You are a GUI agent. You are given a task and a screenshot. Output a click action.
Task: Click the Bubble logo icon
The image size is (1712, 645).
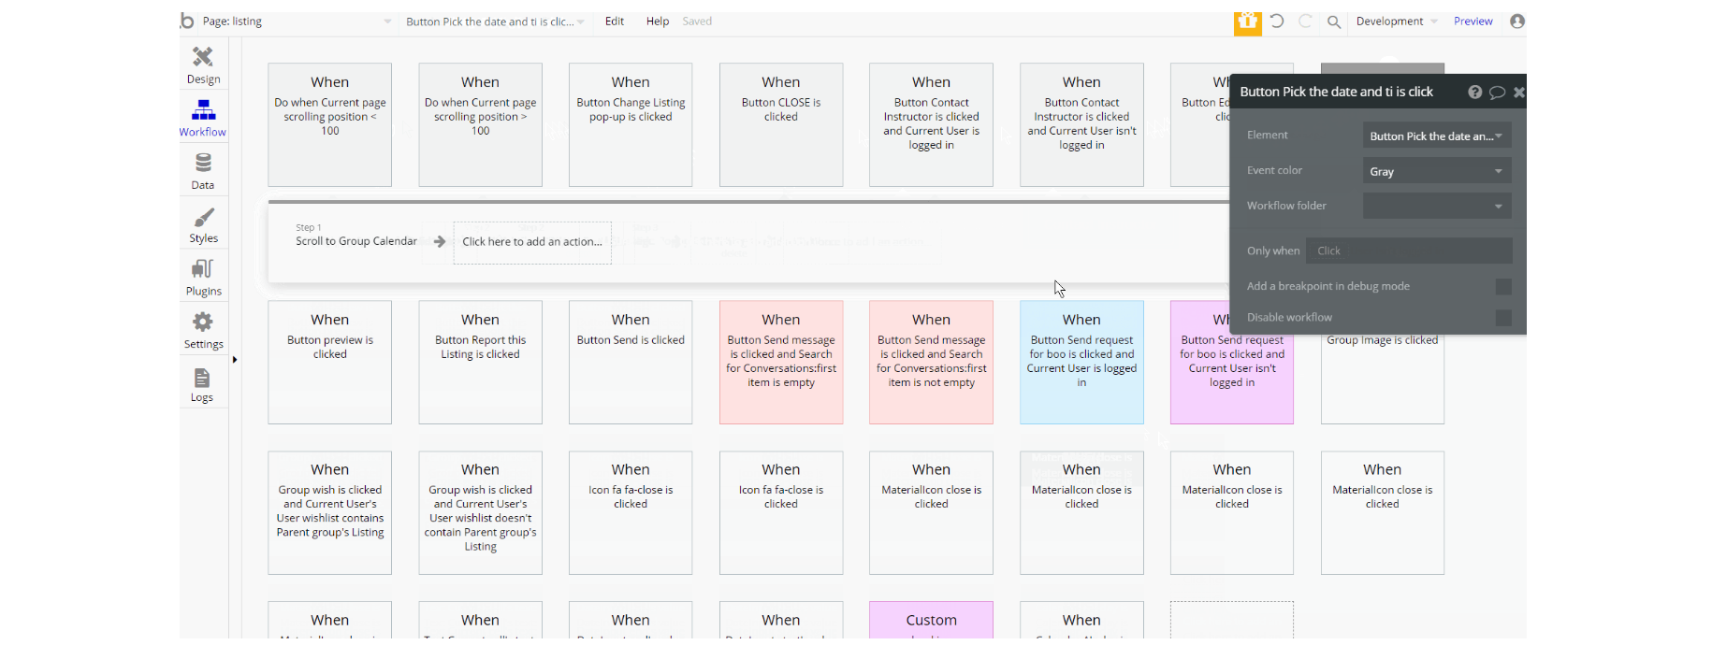pos(187,21)
